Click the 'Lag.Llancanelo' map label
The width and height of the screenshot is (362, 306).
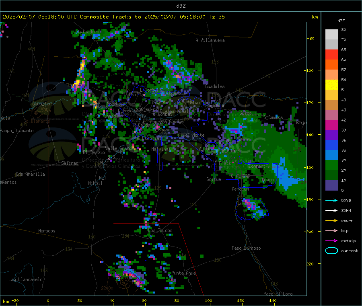[x=26, y=280]
